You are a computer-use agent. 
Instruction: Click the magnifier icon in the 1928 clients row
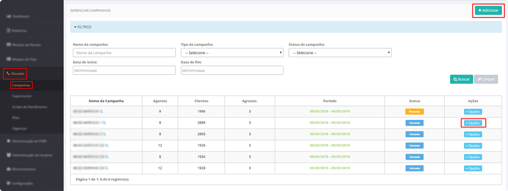(107, 168)
